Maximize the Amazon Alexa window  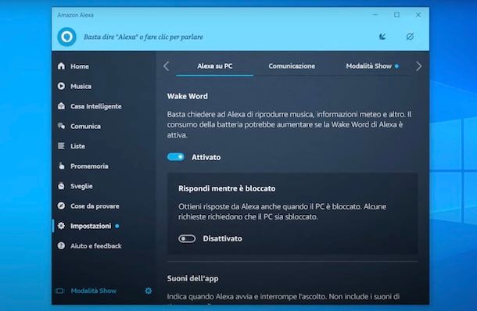(x=396, y=15)
